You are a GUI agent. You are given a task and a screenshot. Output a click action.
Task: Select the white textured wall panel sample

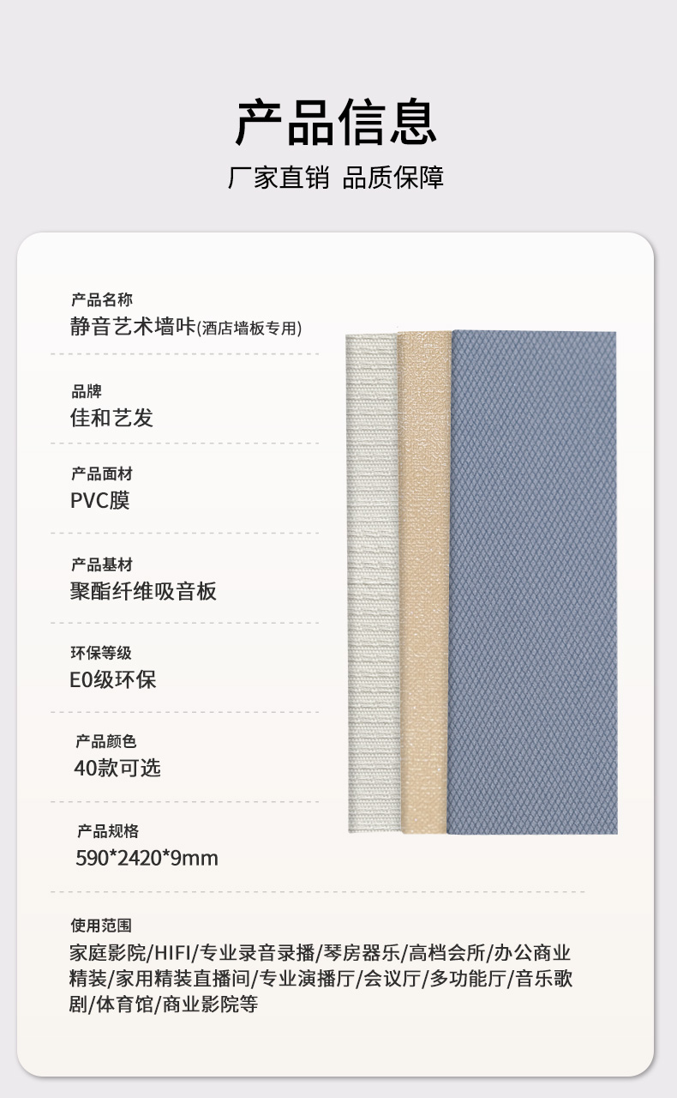(x=372, y=583)
